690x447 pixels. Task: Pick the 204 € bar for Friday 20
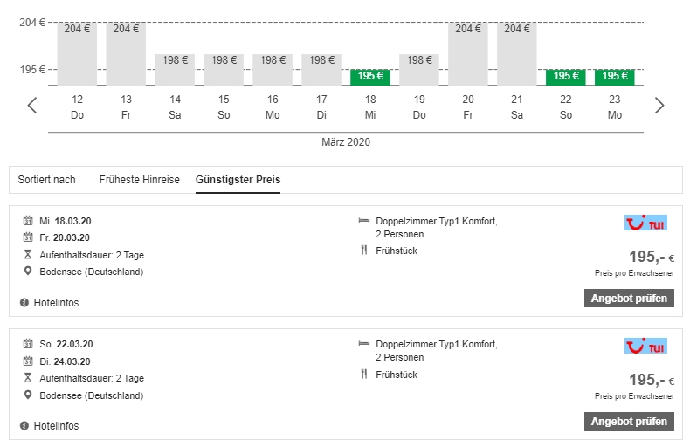[468, 53]
